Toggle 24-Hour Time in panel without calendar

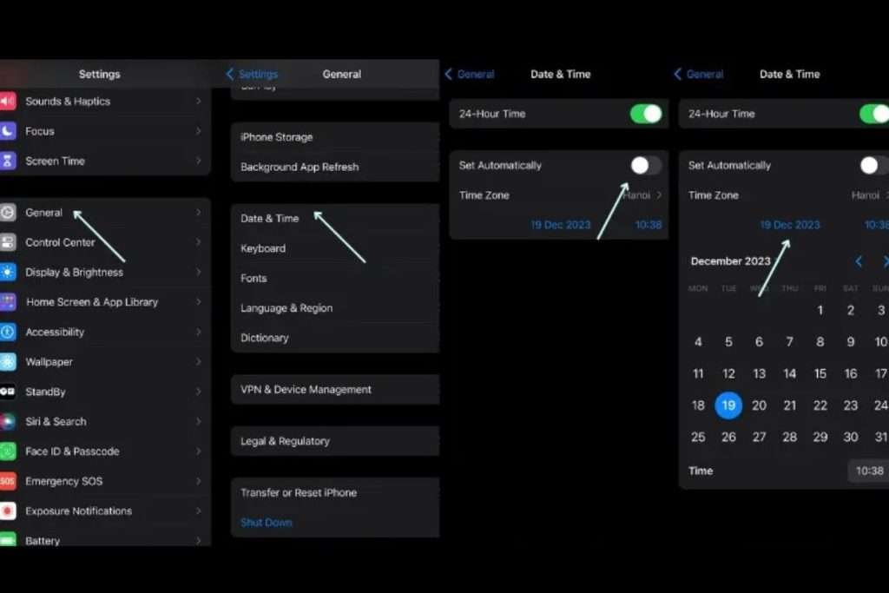point(645,114)
